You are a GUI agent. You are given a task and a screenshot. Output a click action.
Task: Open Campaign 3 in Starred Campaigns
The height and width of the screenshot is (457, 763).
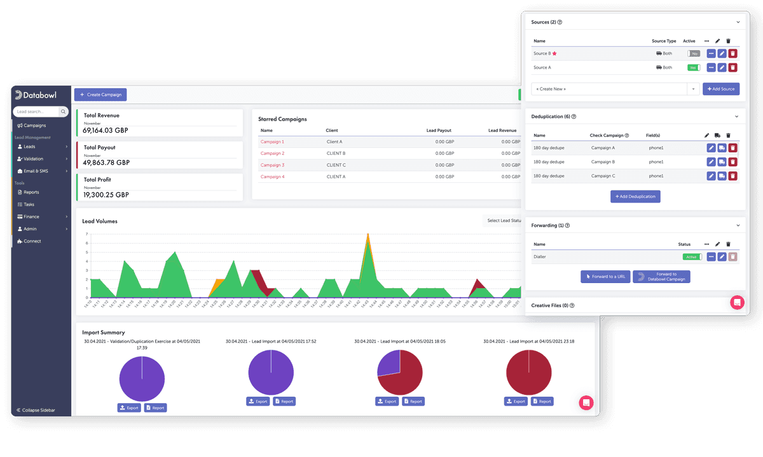(x=273, y=164)
